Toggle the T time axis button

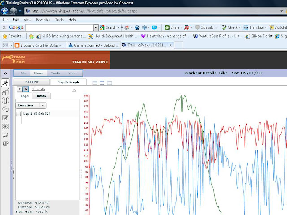(x=20, y=89)
